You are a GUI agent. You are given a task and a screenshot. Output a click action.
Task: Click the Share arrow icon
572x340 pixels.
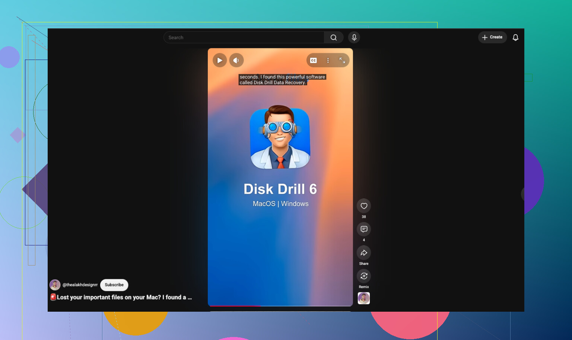[x=364, y=253]
